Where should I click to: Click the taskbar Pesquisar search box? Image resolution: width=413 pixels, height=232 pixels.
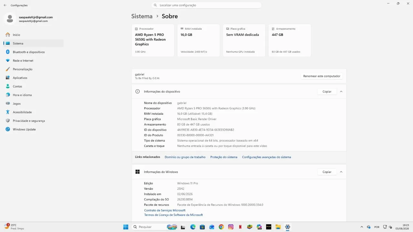coord(155,227)
